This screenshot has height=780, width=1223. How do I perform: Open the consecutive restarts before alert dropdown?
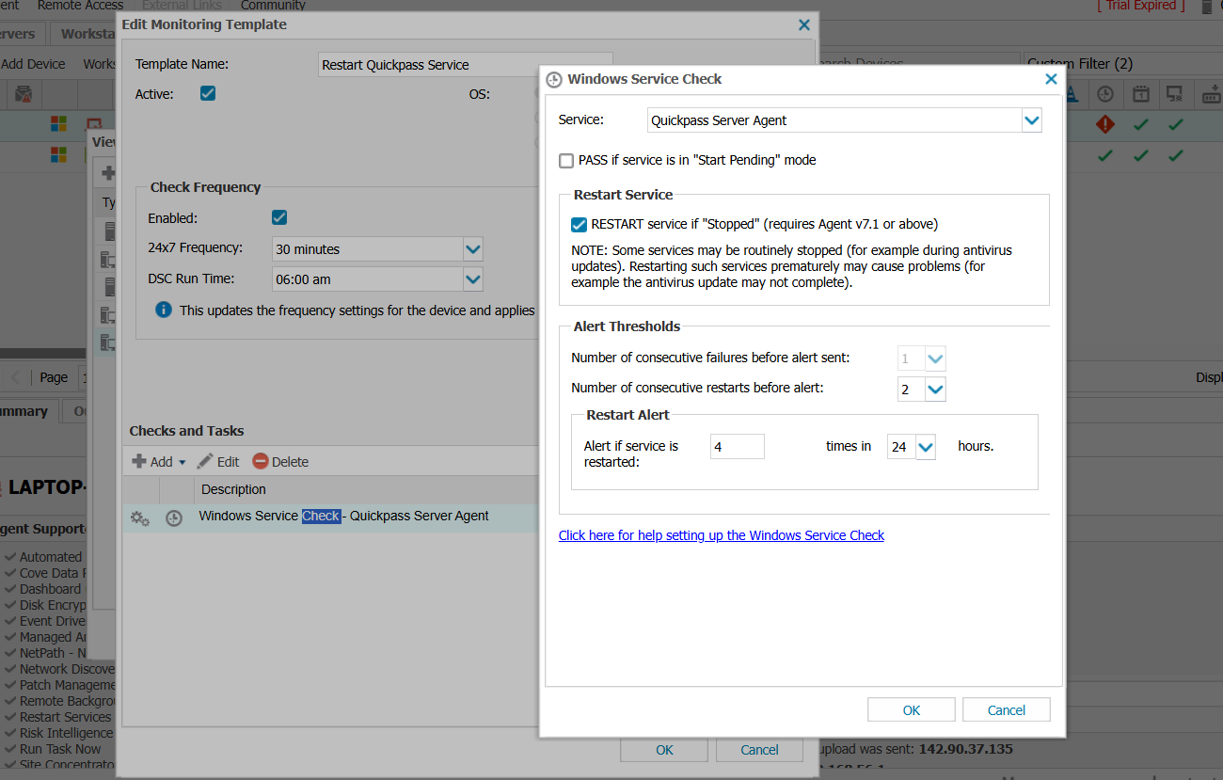pos(935,390)
